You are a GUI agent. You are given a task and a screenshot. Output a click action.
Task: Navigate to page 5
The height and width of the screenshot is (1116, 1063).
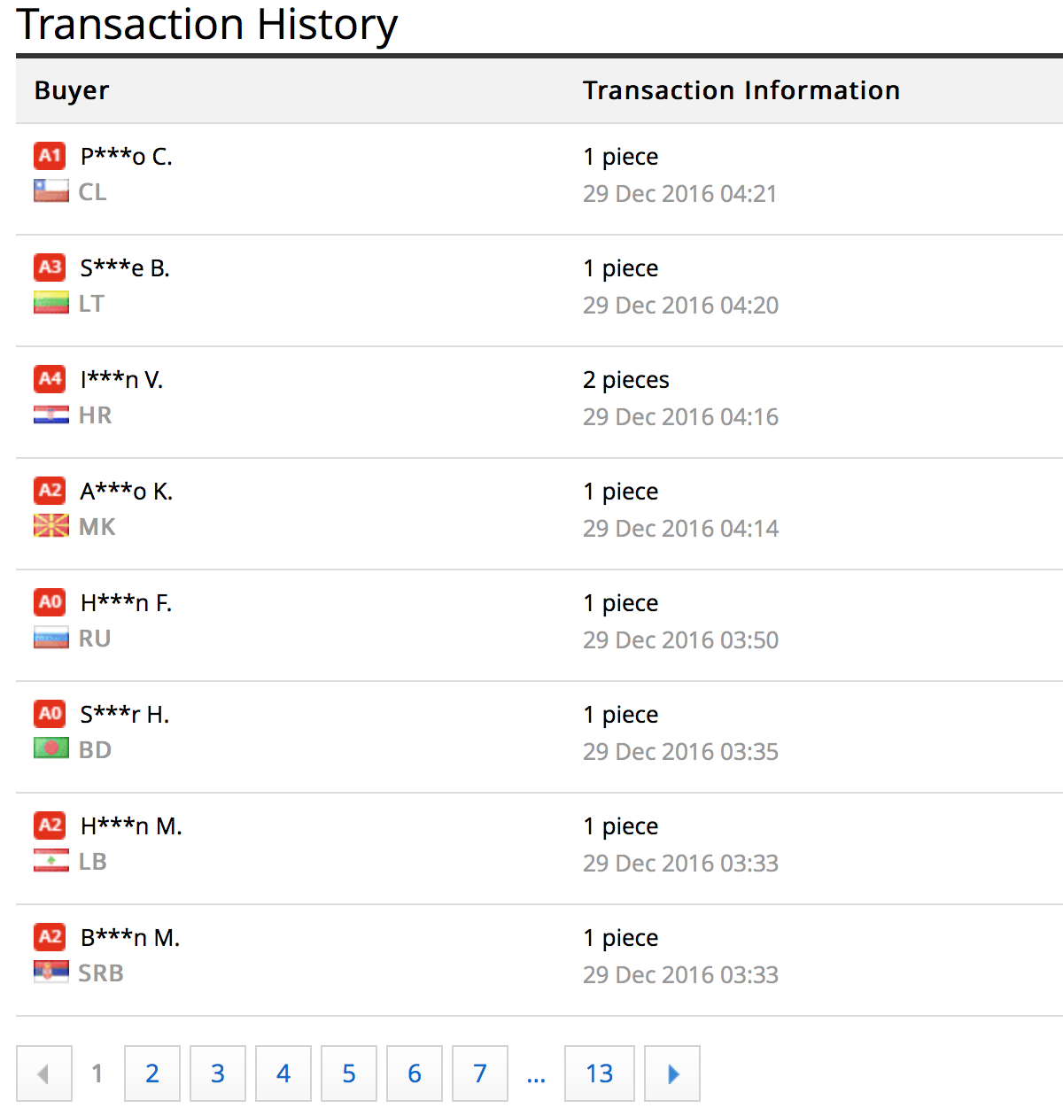[349, 1073]
